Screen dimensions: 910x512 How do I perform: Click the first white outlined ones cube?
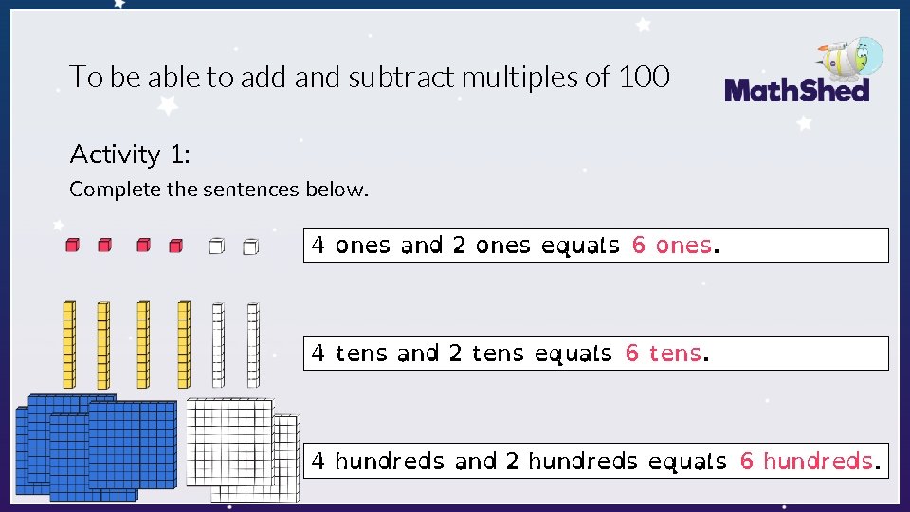pos(216,247)
